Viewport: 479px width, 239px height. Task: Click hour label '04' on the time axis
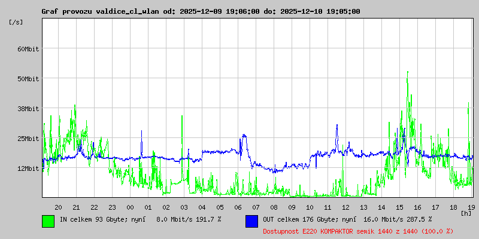pyautogui.click(x=202, y=207)
